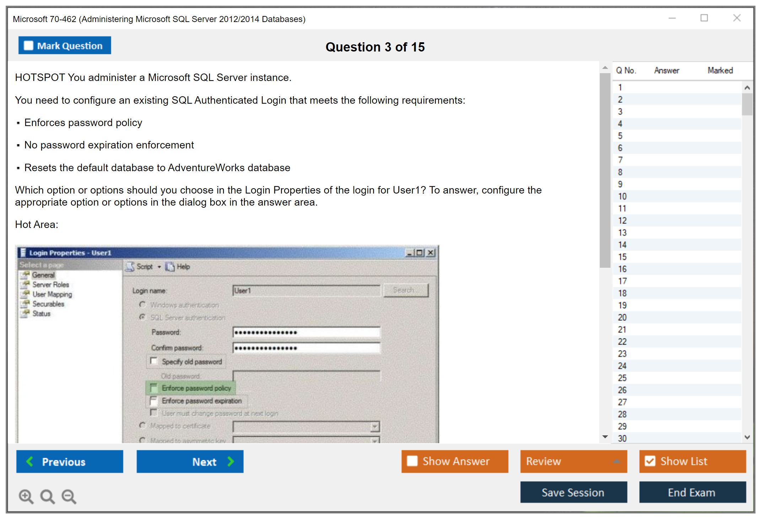Toggle the Show List checkbox

(x=650, y=461)
